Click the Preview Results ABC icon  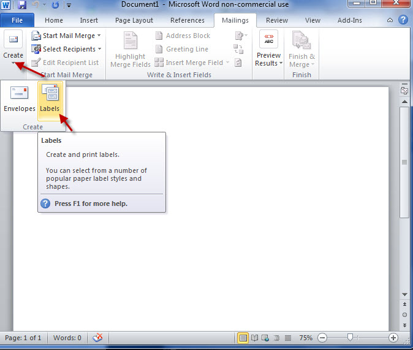pyautogui.click(x=268, y=39)
